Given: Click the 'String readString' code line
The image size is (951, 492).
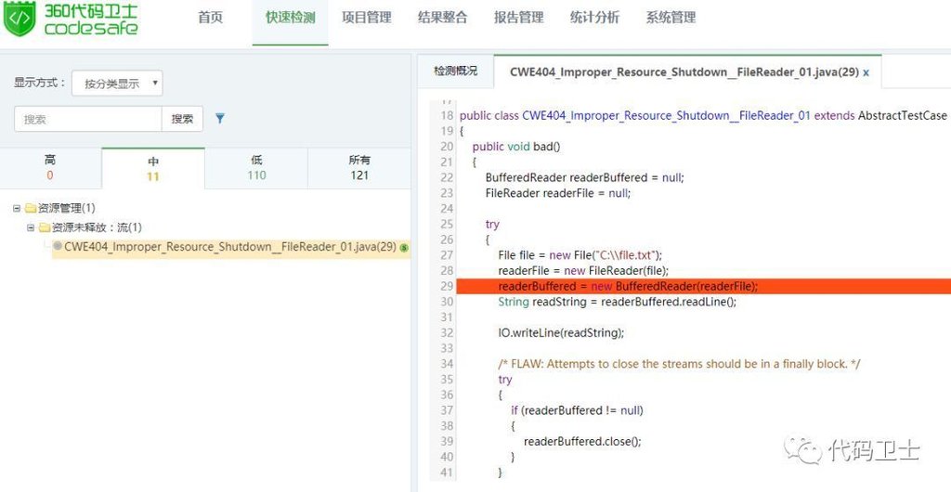Looking at the screenshot, I should 618,302.
